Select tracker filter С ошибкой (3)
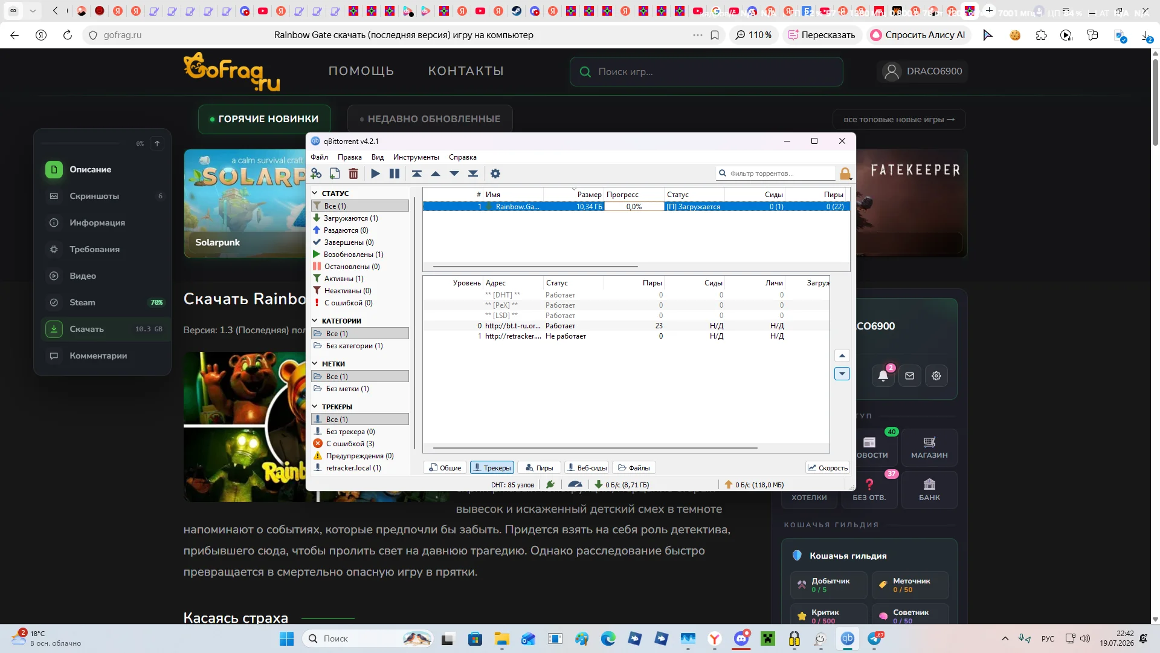The image size is (1160, 653). point(360,444)
